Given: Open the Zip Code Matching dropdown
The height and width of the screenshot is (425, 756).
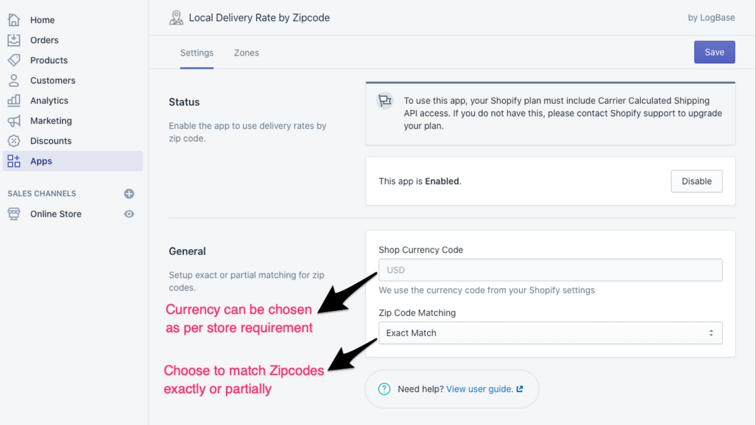Looking at the screenshot, I should [550, 333].
